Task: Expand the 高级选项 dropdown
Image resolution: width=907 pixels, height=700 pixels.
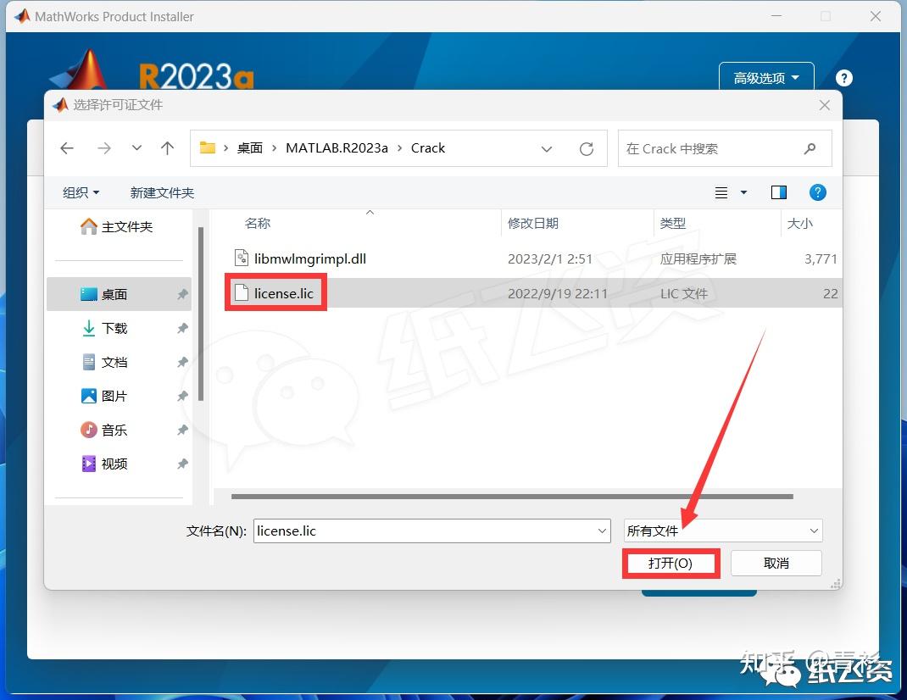Action: (765, 76)
